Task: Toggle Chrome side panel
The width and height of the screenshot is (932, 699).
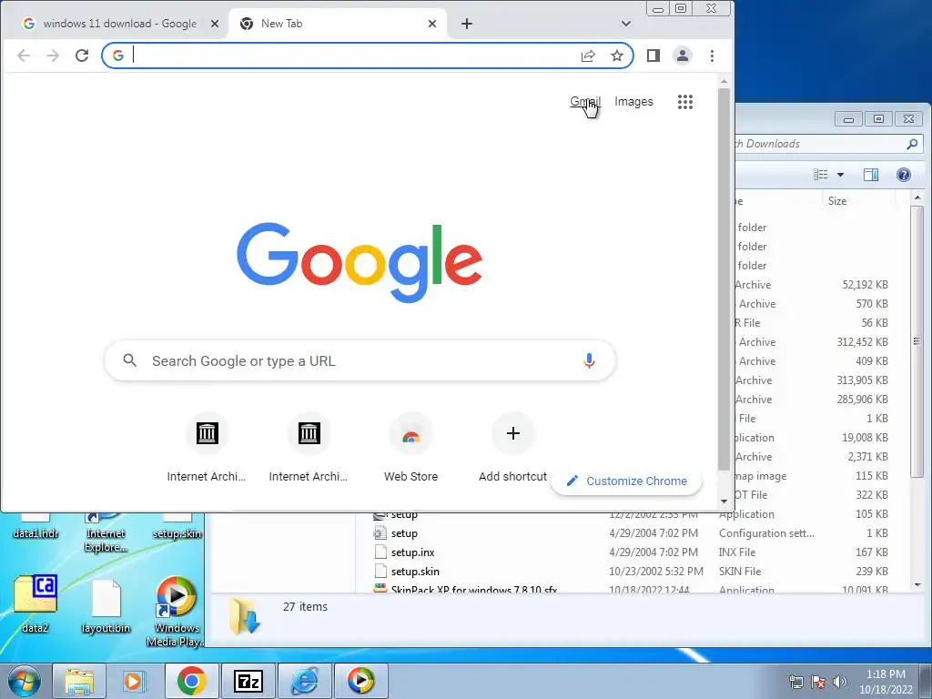Action: point(653,56)
